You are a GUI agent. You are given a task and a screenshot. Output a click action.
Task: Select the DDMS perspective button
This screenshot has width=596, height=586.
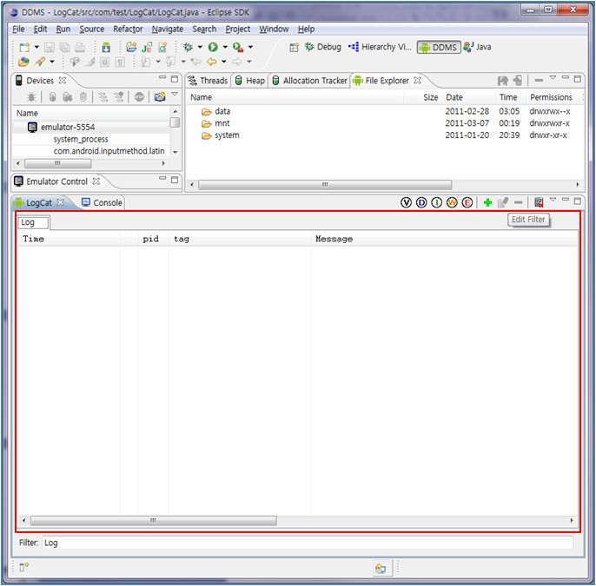click(x=439, y=47)
